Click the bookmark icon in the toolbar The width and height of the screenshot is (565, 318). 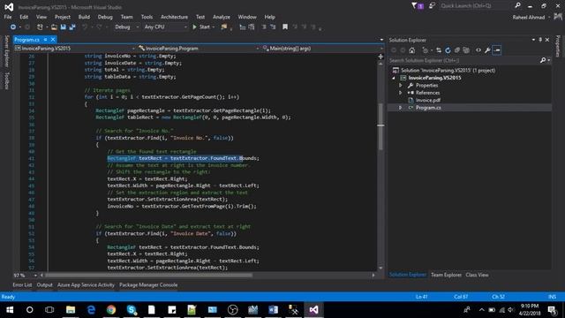[285, 27]
